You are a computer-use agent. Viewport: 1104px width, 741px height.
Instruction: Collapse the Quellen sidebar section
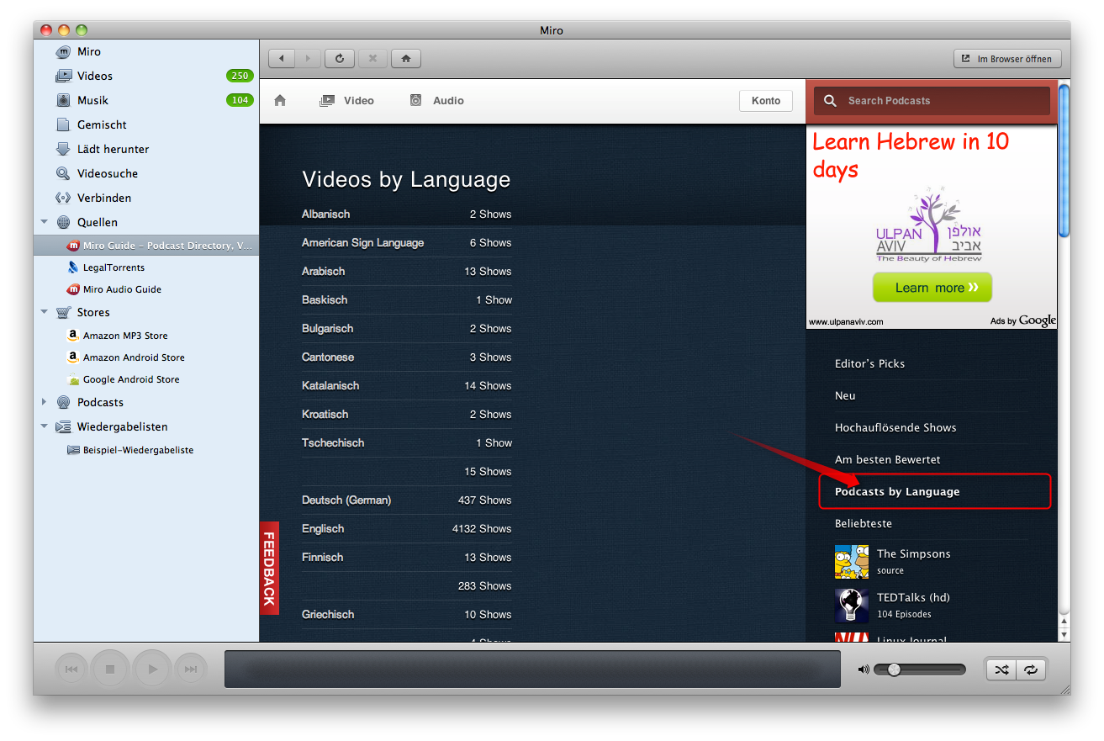(44, 223)
